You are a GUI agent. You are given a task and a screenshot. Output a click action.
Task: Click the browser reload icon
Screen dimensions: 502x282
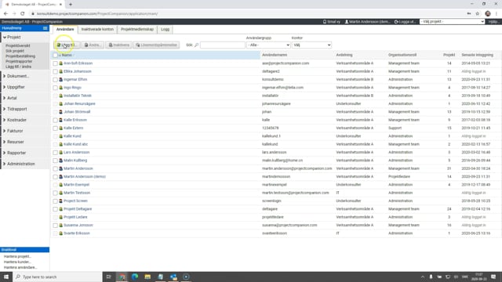(23, 14)
